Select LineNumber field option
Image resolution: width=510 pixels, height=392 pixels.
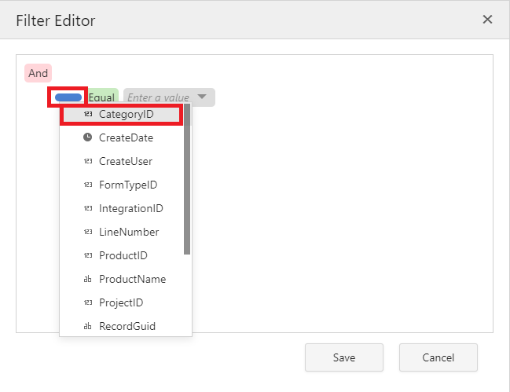pyautogui.click(x=121, y=232)
